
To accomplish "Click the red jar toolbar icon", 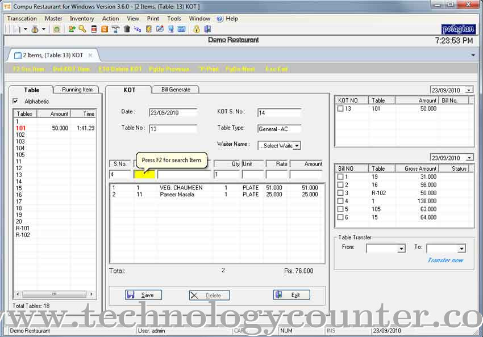I will (x=94, y=29).
